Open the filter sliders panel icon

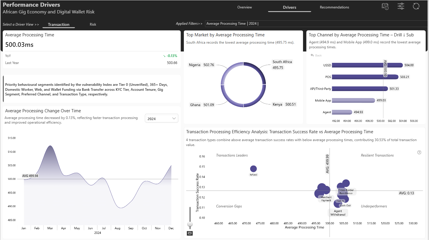click(401, 6)
